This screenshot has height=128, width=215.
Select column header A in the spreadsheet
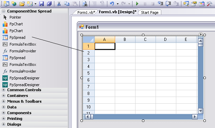[105, 40]
